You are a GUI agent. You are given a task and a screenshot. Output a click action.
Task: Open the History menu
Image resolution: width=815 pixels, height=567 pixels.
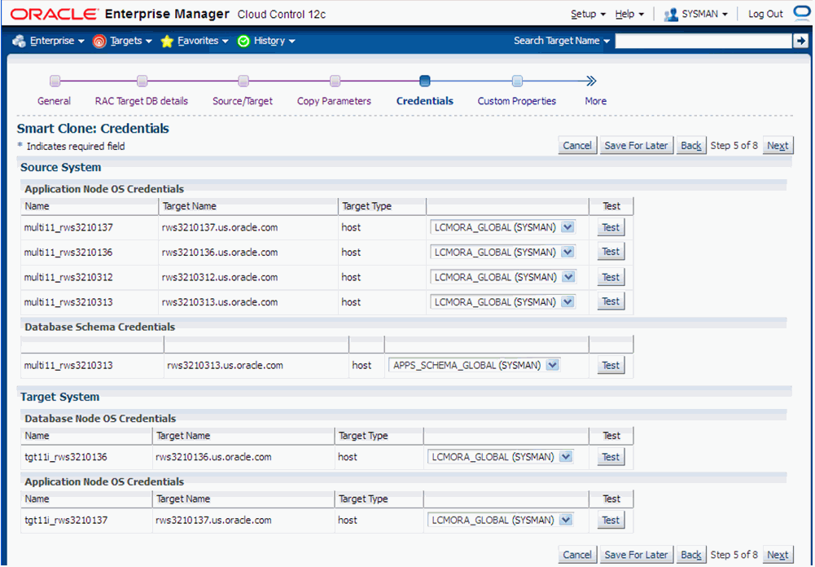[274, 41]
